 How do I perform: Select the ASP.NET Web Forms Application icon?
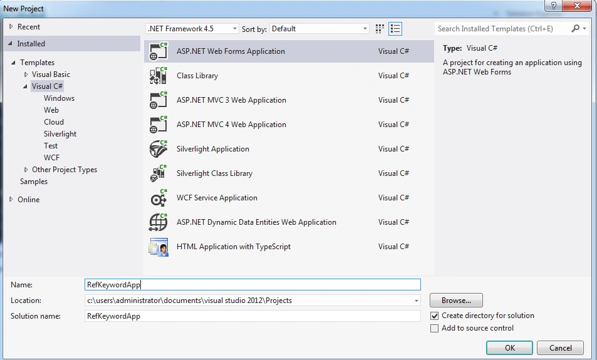tap(158, 51)
